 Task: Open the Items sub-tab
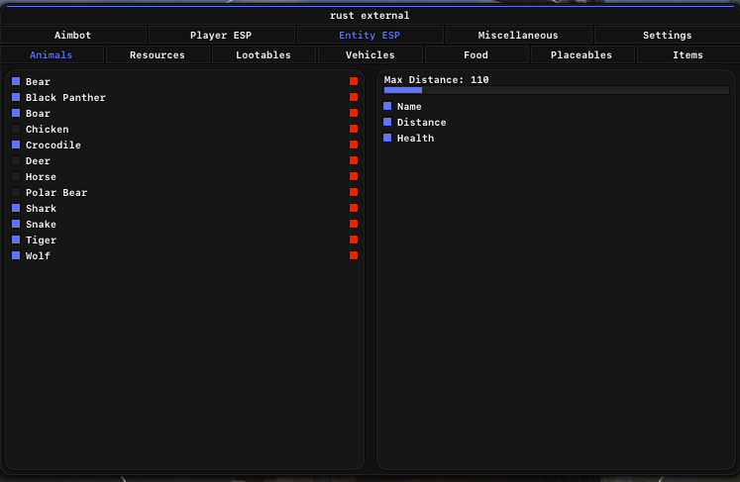coord(687,54)
